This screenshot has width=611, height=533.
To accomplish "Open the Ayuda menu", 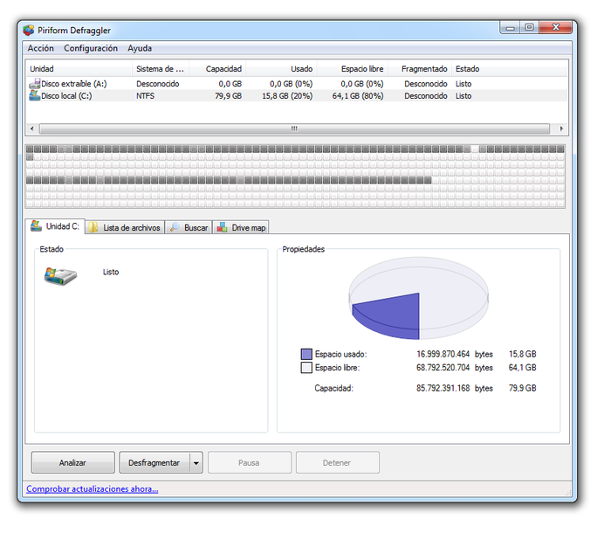I will 140,48.
